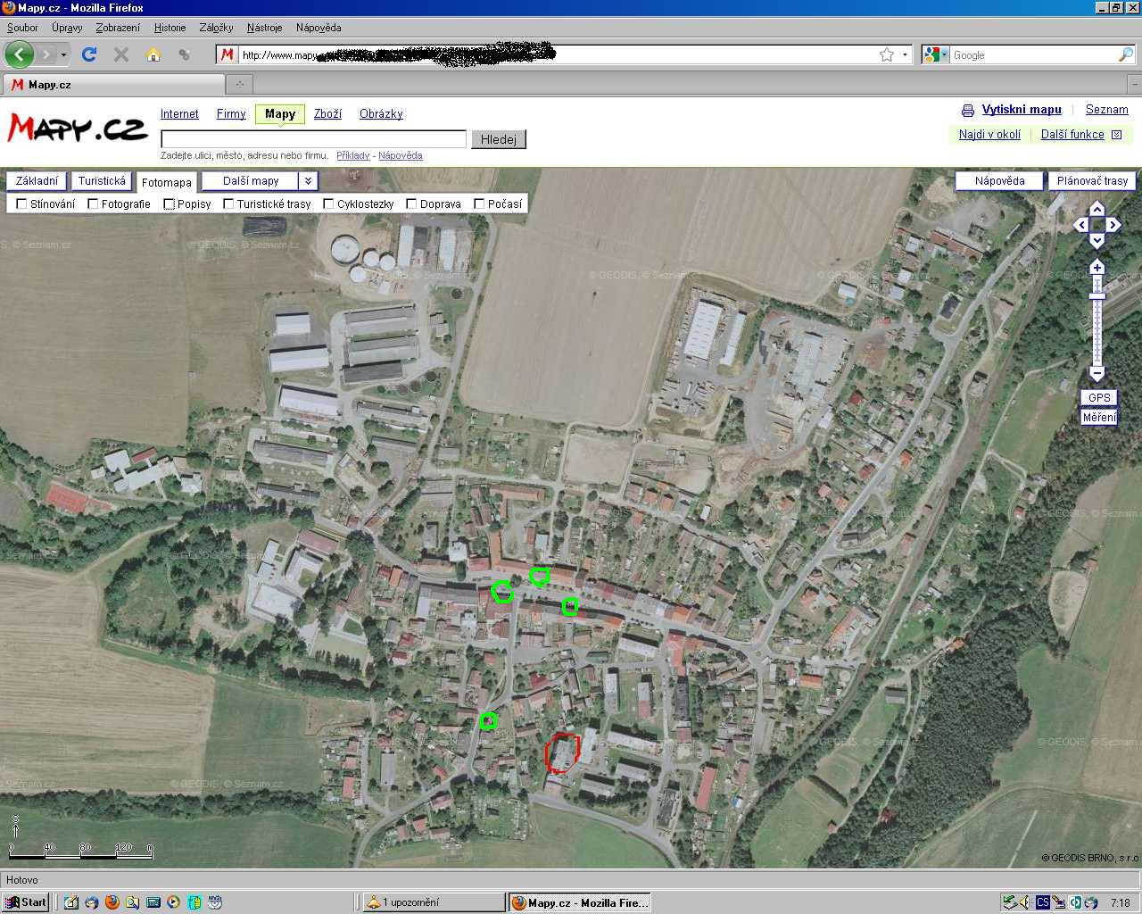Image resolution: width=1142 pixels, height=914 pixels.
Task: Pan map right with the east arrow
Action: [1113, 225]
